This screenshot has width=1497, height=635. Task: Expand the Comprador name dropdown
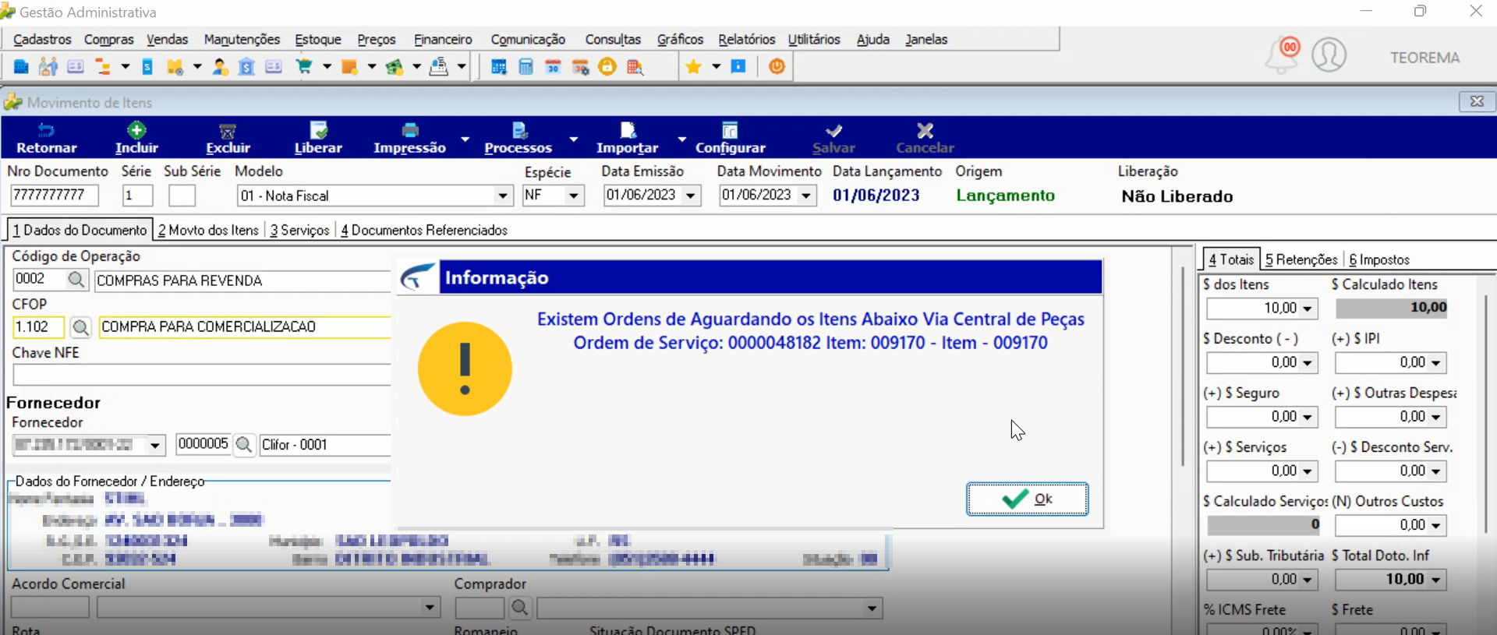[872, 608]
